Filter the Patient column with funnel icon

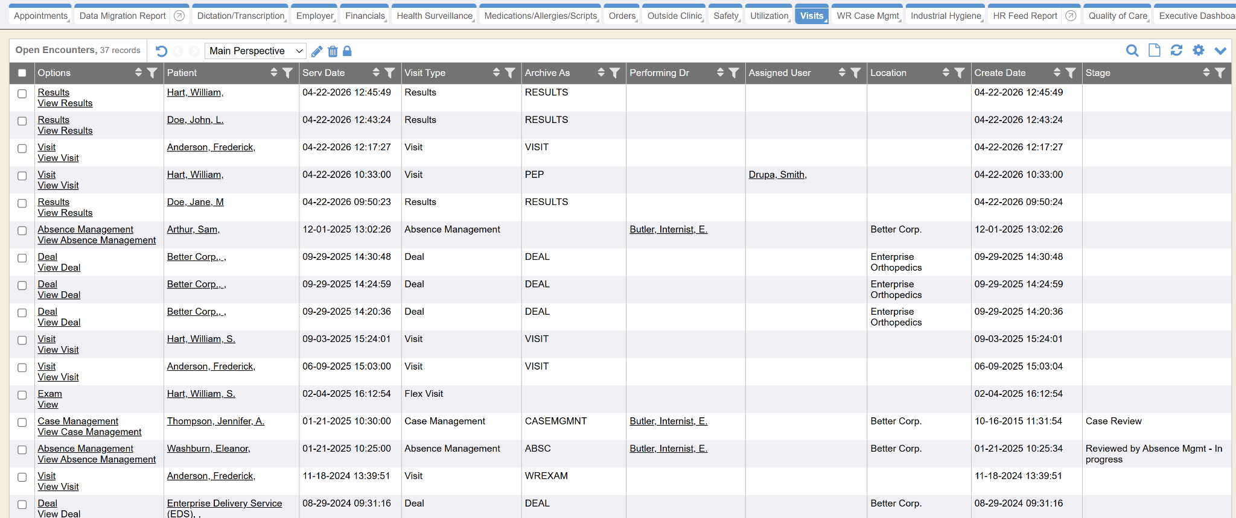(x=288, y=73)
